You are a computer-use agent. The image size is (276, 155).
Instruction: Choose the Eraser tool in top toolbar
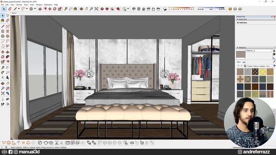10,9
